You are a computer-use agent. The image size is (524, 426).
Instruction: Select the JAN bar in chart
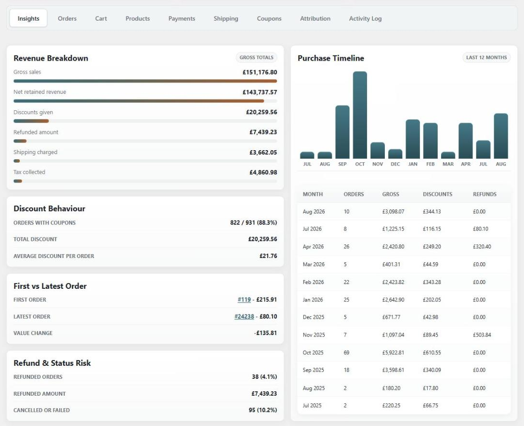click(x=413, y=139)
